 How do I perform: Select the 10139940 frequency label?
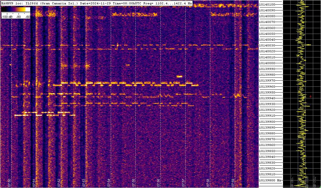tap(267, 98)
